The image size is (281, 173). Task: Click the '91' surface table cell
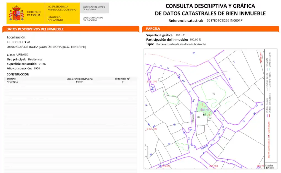tap(123, 82)
